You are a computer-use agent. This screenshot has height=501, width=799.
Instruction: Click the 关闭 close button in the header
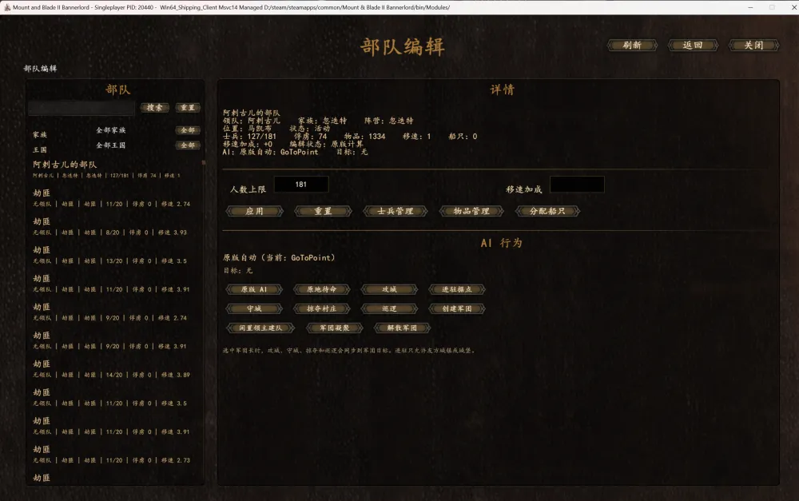[753, 45]
